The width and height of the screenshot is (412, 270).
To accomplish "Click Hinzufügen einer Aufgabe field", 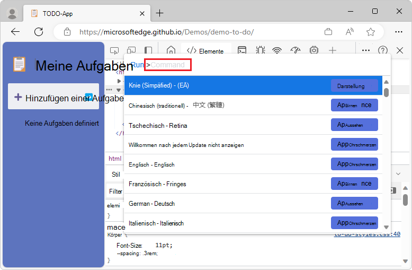I will (53, 97).
